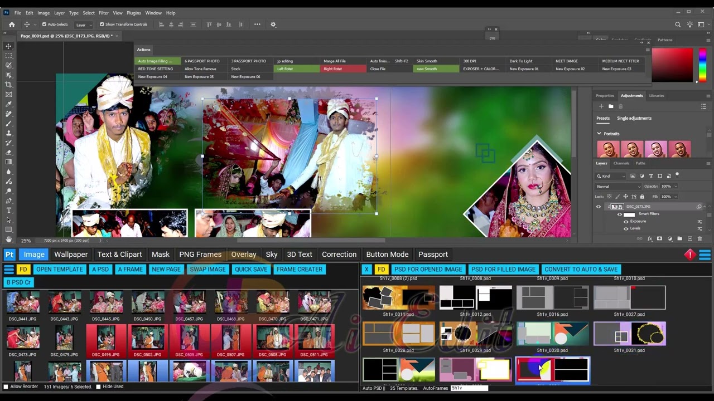
Task: Open the PNG Frames plugin tab
Action: point(200,255)
